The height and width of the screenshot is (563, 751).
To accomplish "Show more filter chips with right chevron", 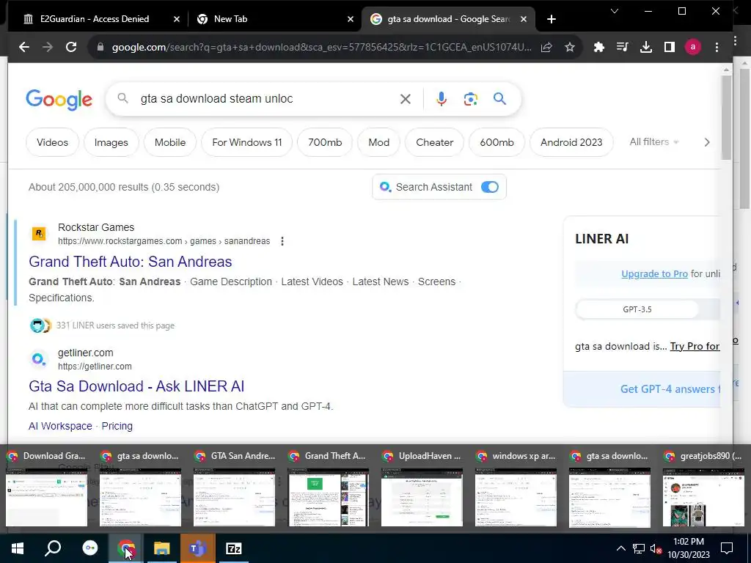I will coord(707,142).
